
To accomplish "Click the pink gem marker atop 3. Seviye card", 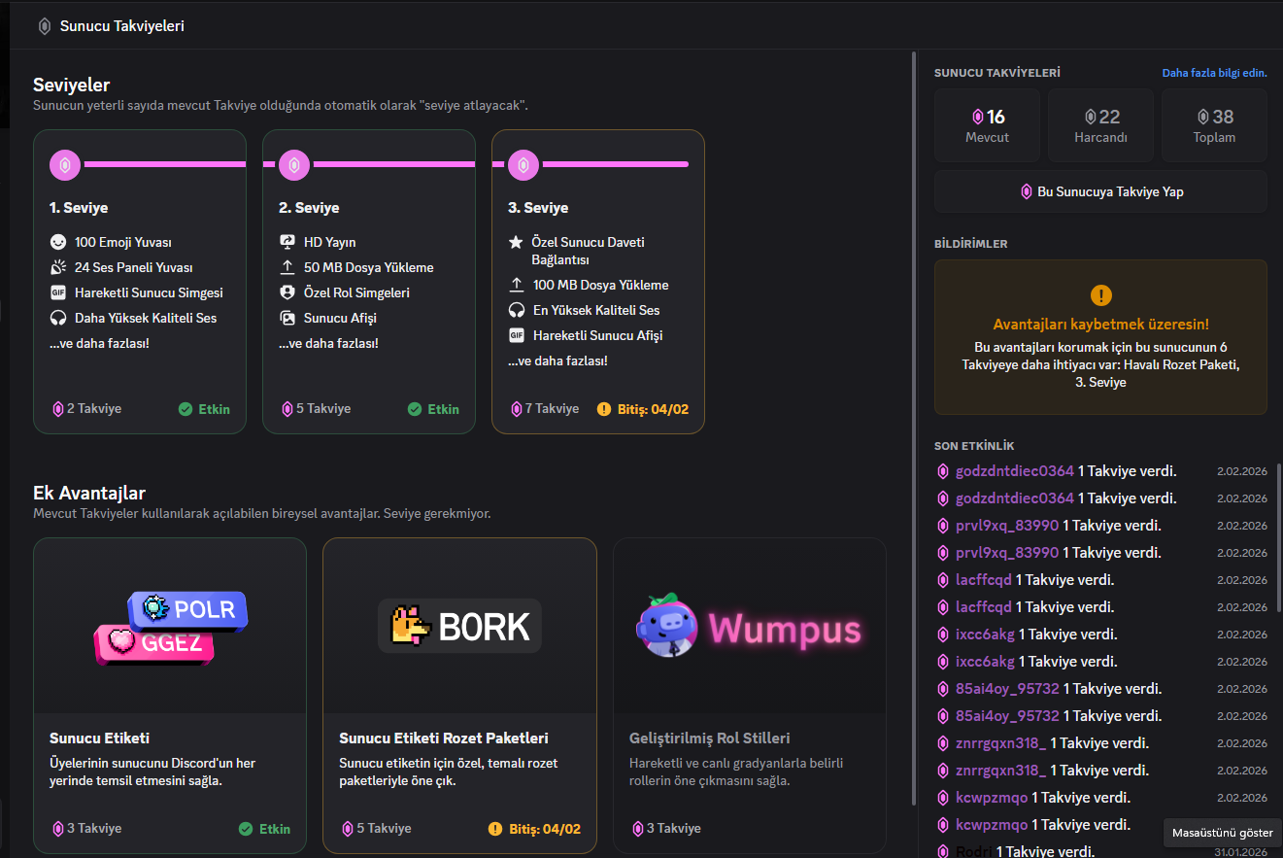I will 523,165.
